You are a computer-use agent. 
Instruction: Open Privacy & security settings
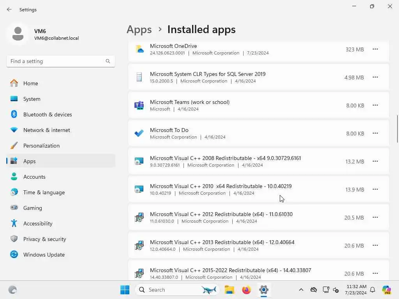point(60,239)
